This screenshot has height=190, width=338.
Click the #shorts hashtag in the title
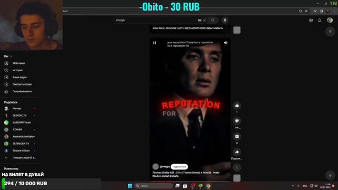pos(174,176)
